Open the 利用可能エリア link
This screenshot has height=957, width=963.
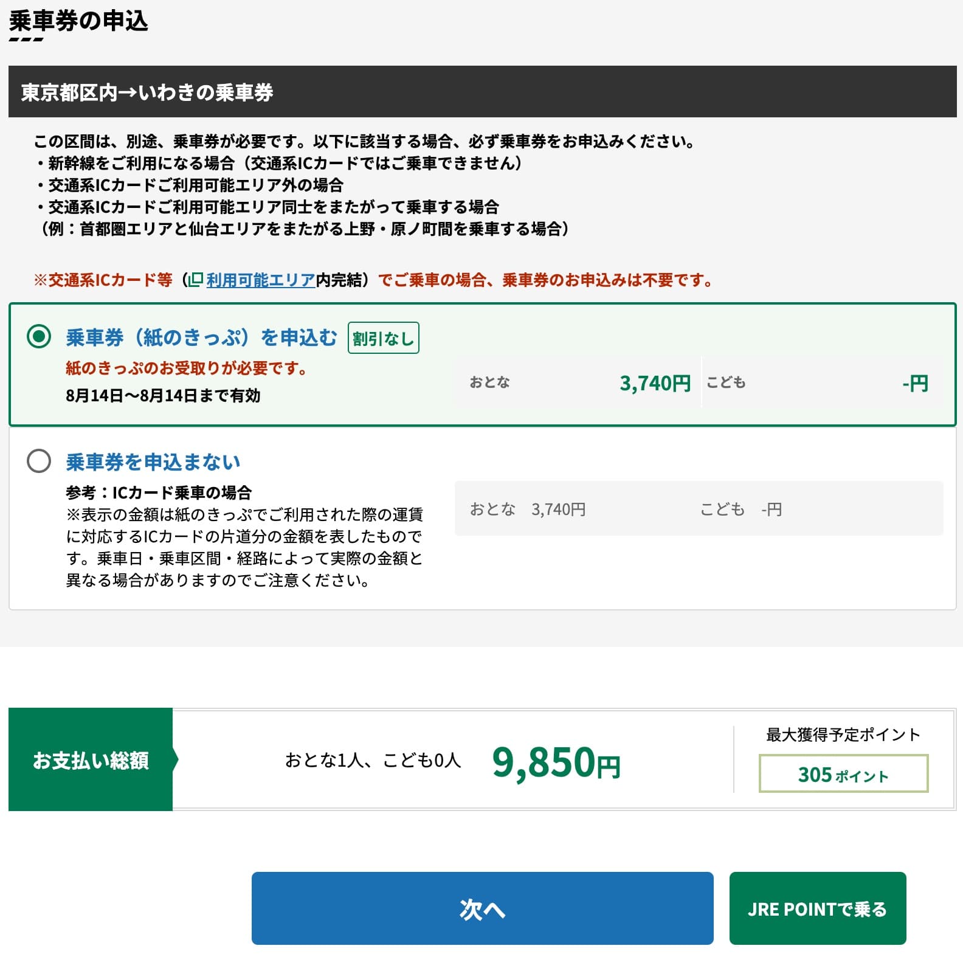pyautogui.click(x=260, y=280)
